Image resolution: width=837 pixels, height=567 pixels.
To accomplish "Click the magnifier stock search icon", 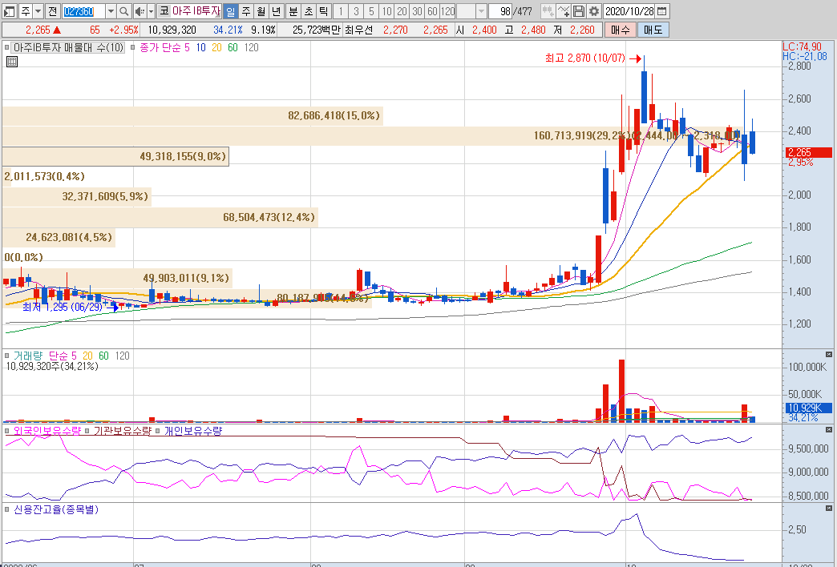I will 123,11.
